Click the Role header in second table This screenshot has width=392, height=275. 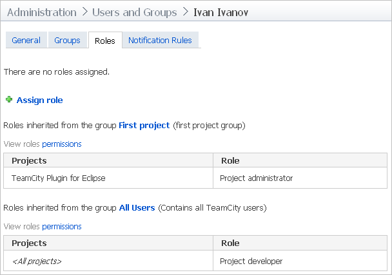(230, 243)
